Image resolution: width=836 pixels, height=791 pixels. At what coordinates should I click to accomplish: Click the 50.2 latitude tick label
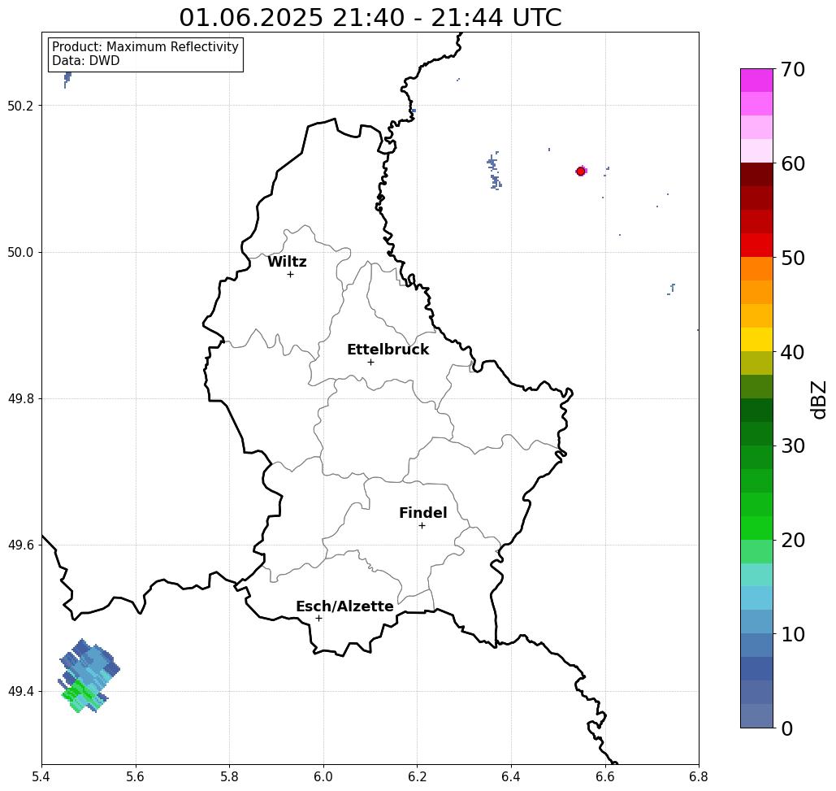coord(20,106)
